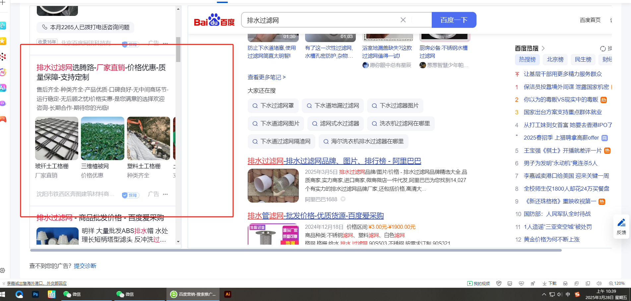Click the 百度一下 search button
Image resolution: width=631 pixels, height=301 pixels.
454,20
